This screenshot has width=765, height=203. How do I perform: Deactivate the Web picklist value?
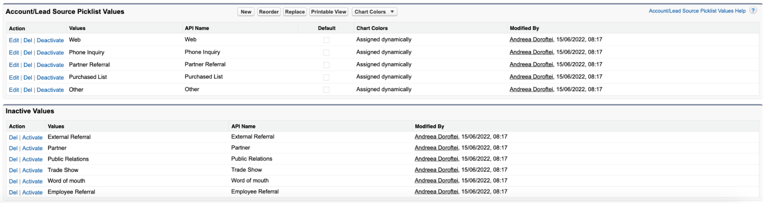click(50, 40)
